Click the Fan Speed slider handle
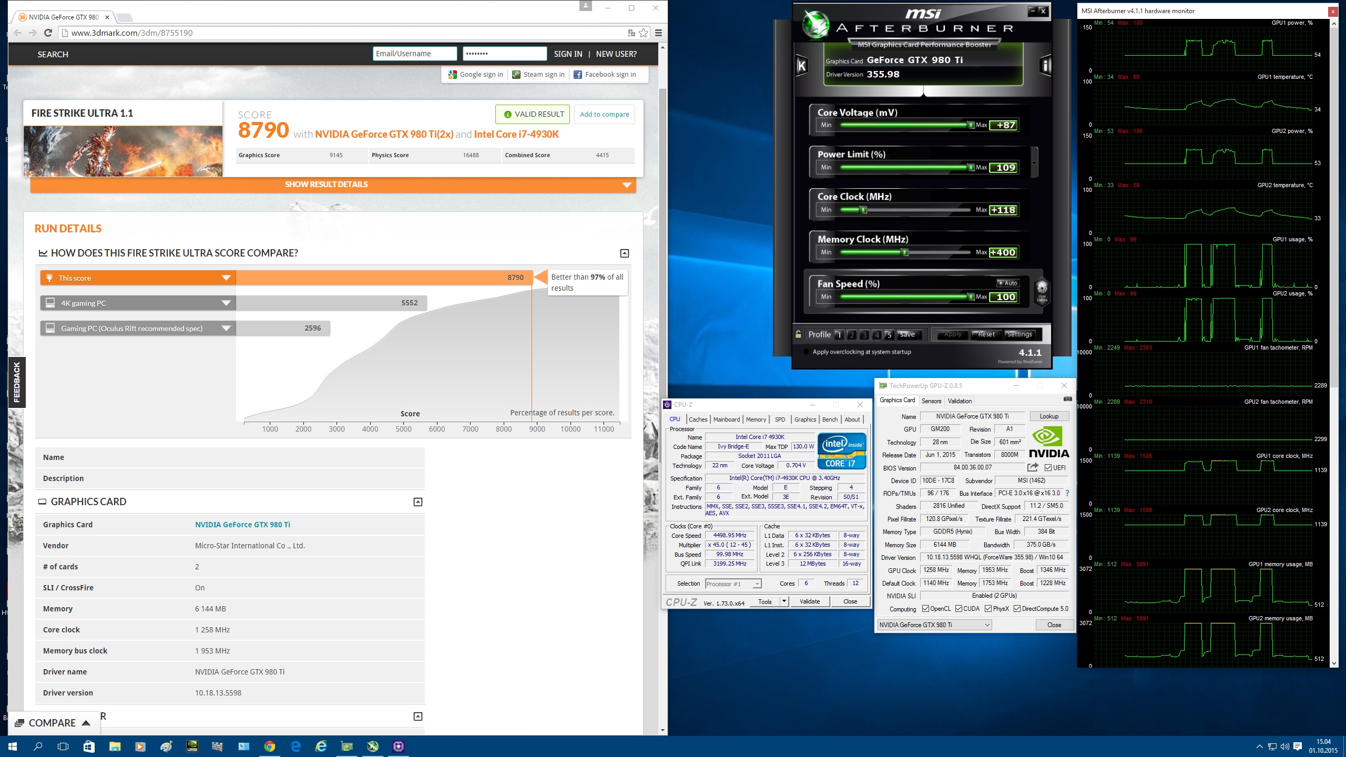Image resolution: width=1346 pixels, height=757 pixels. (971, 297)
